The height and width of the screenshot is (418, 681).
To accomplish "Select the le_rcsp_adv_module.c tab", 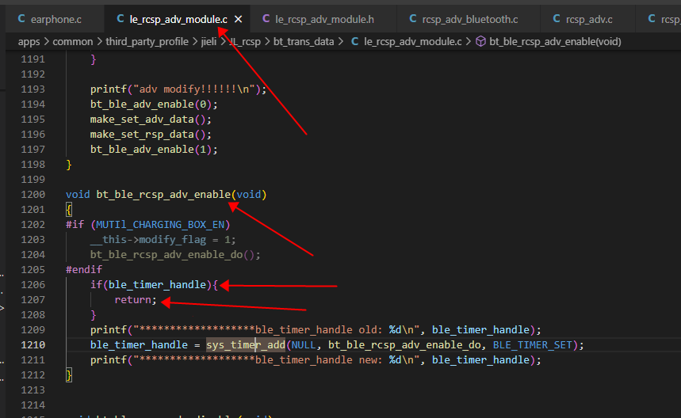I will point(178,20).
